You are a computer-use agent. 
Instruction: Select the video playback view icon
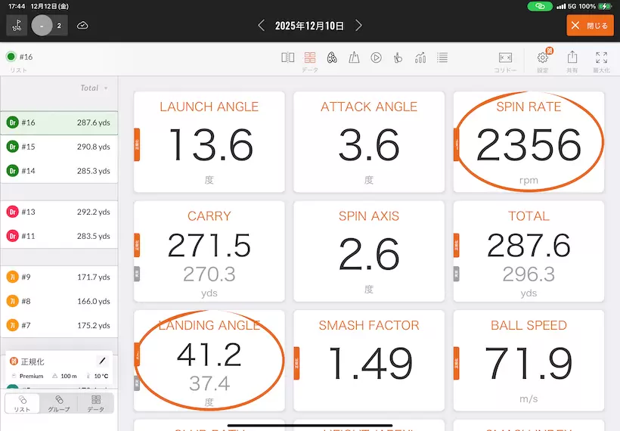click(x=376, y=57)
